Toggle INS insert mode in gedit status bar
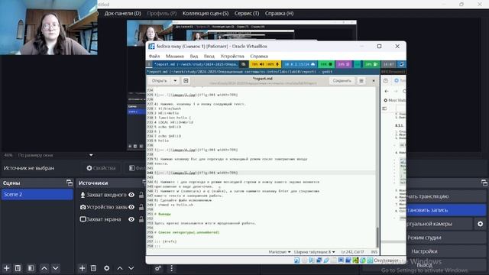 click(374, 252)
